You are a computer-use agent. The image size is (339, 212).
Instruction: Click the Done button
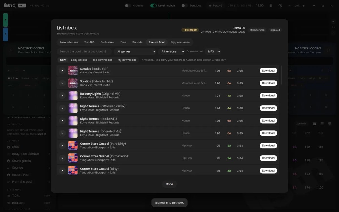tap(169, 184)
